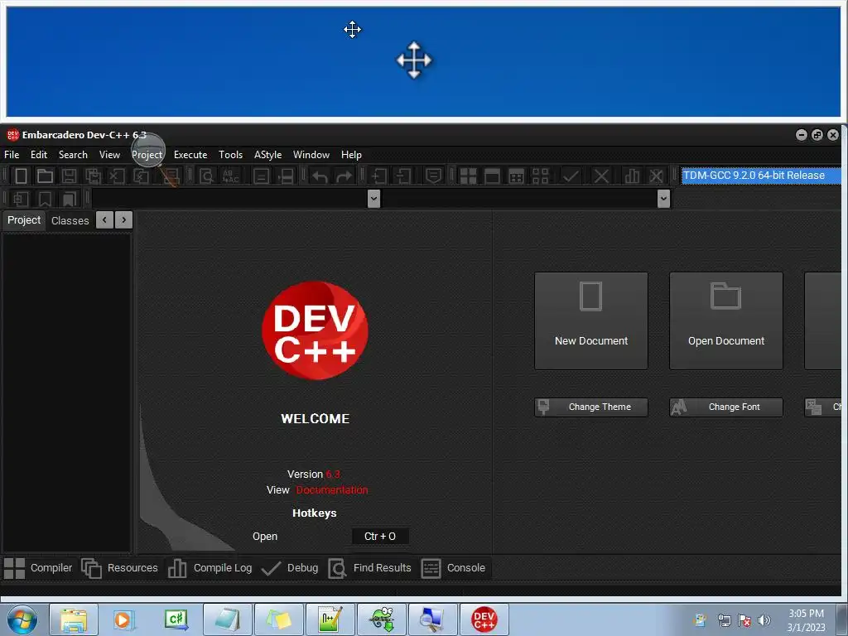Image resolution: width=848 pixels, height=636 pixels.
Task: Open the Help menu
Action: [x=351, y=155]
